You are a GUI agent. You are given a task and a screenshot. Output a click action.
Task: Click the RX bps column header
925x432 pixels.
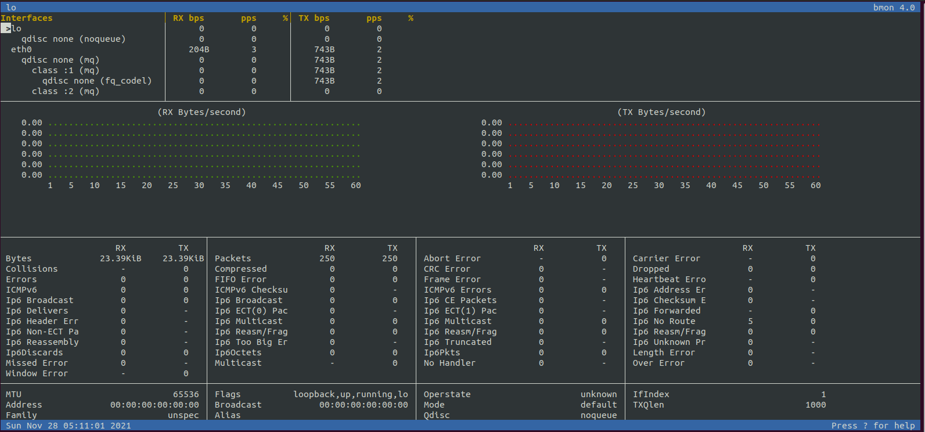coord(189,18)
